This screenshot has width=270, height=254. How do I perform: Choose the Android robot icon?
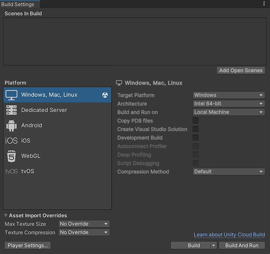11,126
